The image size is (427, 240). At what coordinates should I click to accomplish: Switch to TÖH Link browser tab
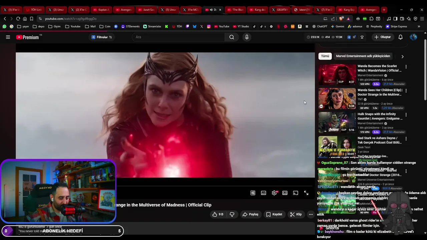pos(33,10)
